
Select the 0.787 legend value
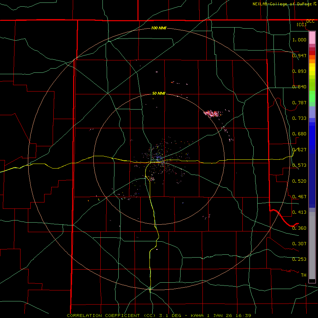299,102
